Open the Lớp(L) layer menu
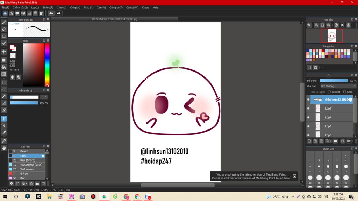Screen dimensions: 358x201 click(x=35, y=8)
